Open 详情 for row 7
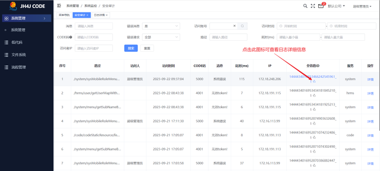380x171 pixels. click(370, 164)
